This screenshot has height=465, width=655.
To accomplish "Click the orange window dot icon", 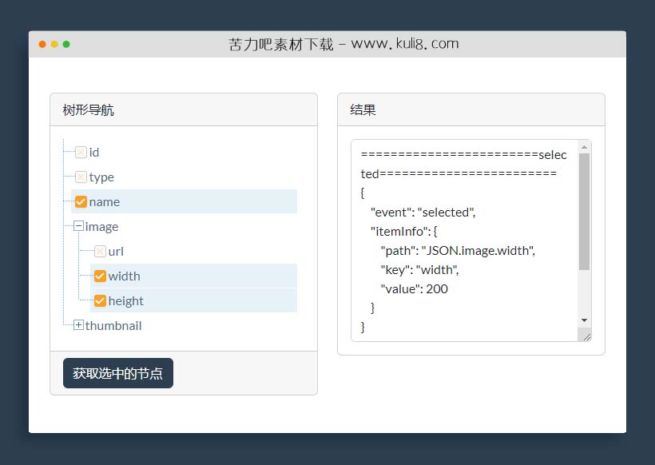I will tap(42, 44).
